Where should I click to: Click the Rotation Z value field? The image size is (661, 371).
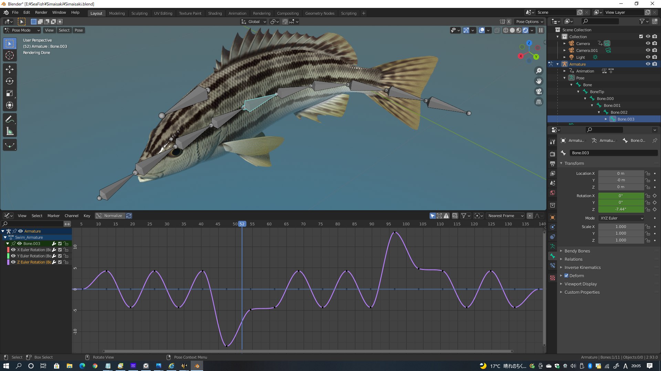coord(621,209)
